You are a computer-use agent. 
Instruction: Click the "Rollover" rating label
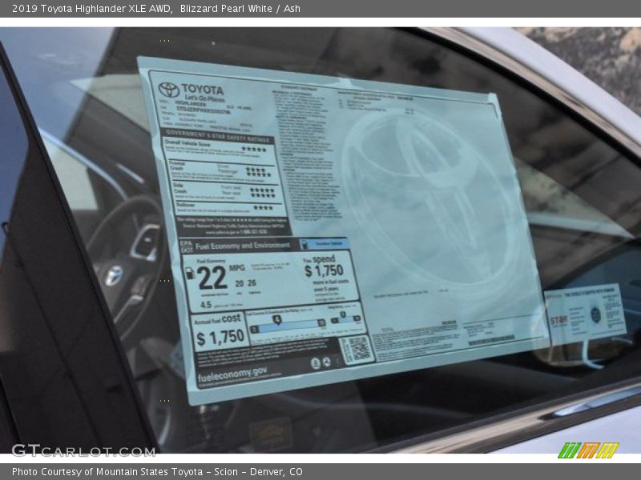click(x=185, y=205)
